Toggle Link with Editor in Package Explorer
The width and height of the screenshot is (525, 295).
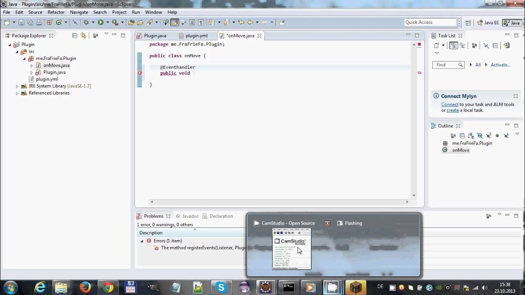(x=84, y=36)
